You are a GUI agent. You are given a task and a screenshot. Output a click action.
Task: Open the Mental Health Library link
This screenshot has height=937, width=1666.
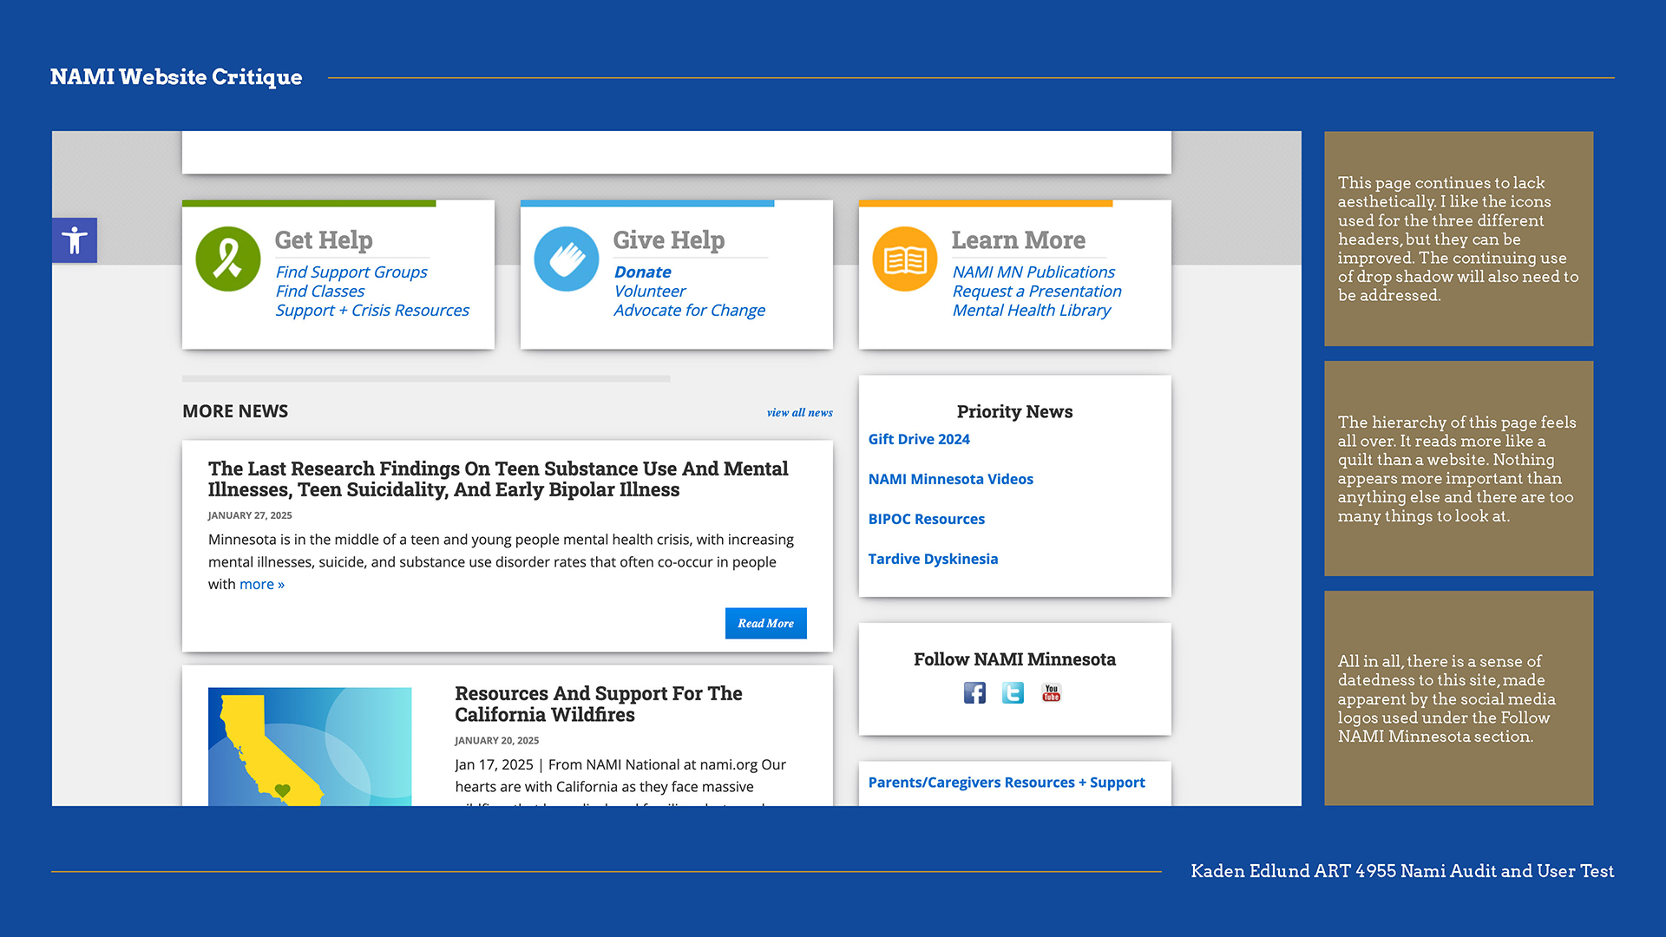1032,310
